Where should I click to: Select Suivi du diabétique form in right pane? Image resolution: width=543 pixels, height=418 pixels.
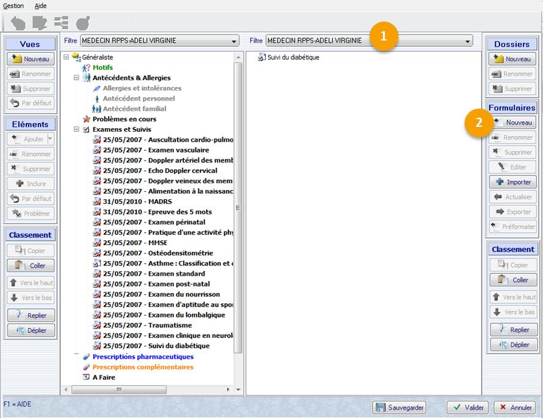tap(292, 57)
